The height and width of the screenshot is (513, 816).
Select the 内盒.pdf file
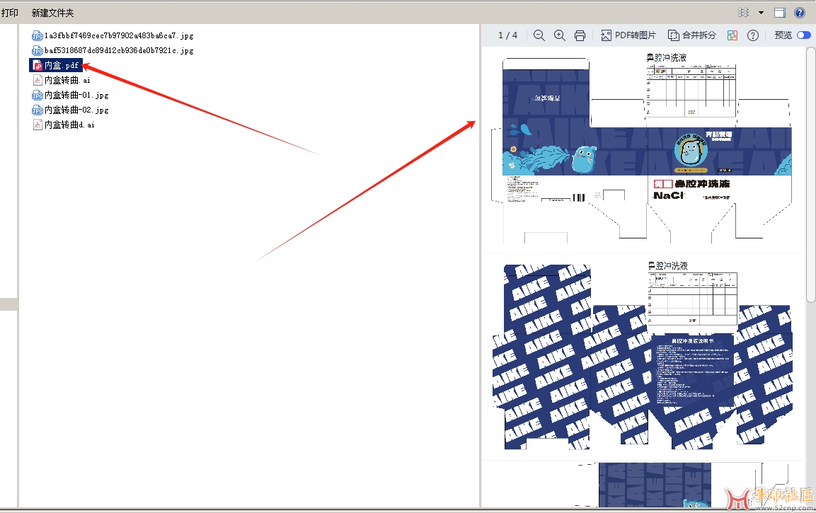pos(56,65)
